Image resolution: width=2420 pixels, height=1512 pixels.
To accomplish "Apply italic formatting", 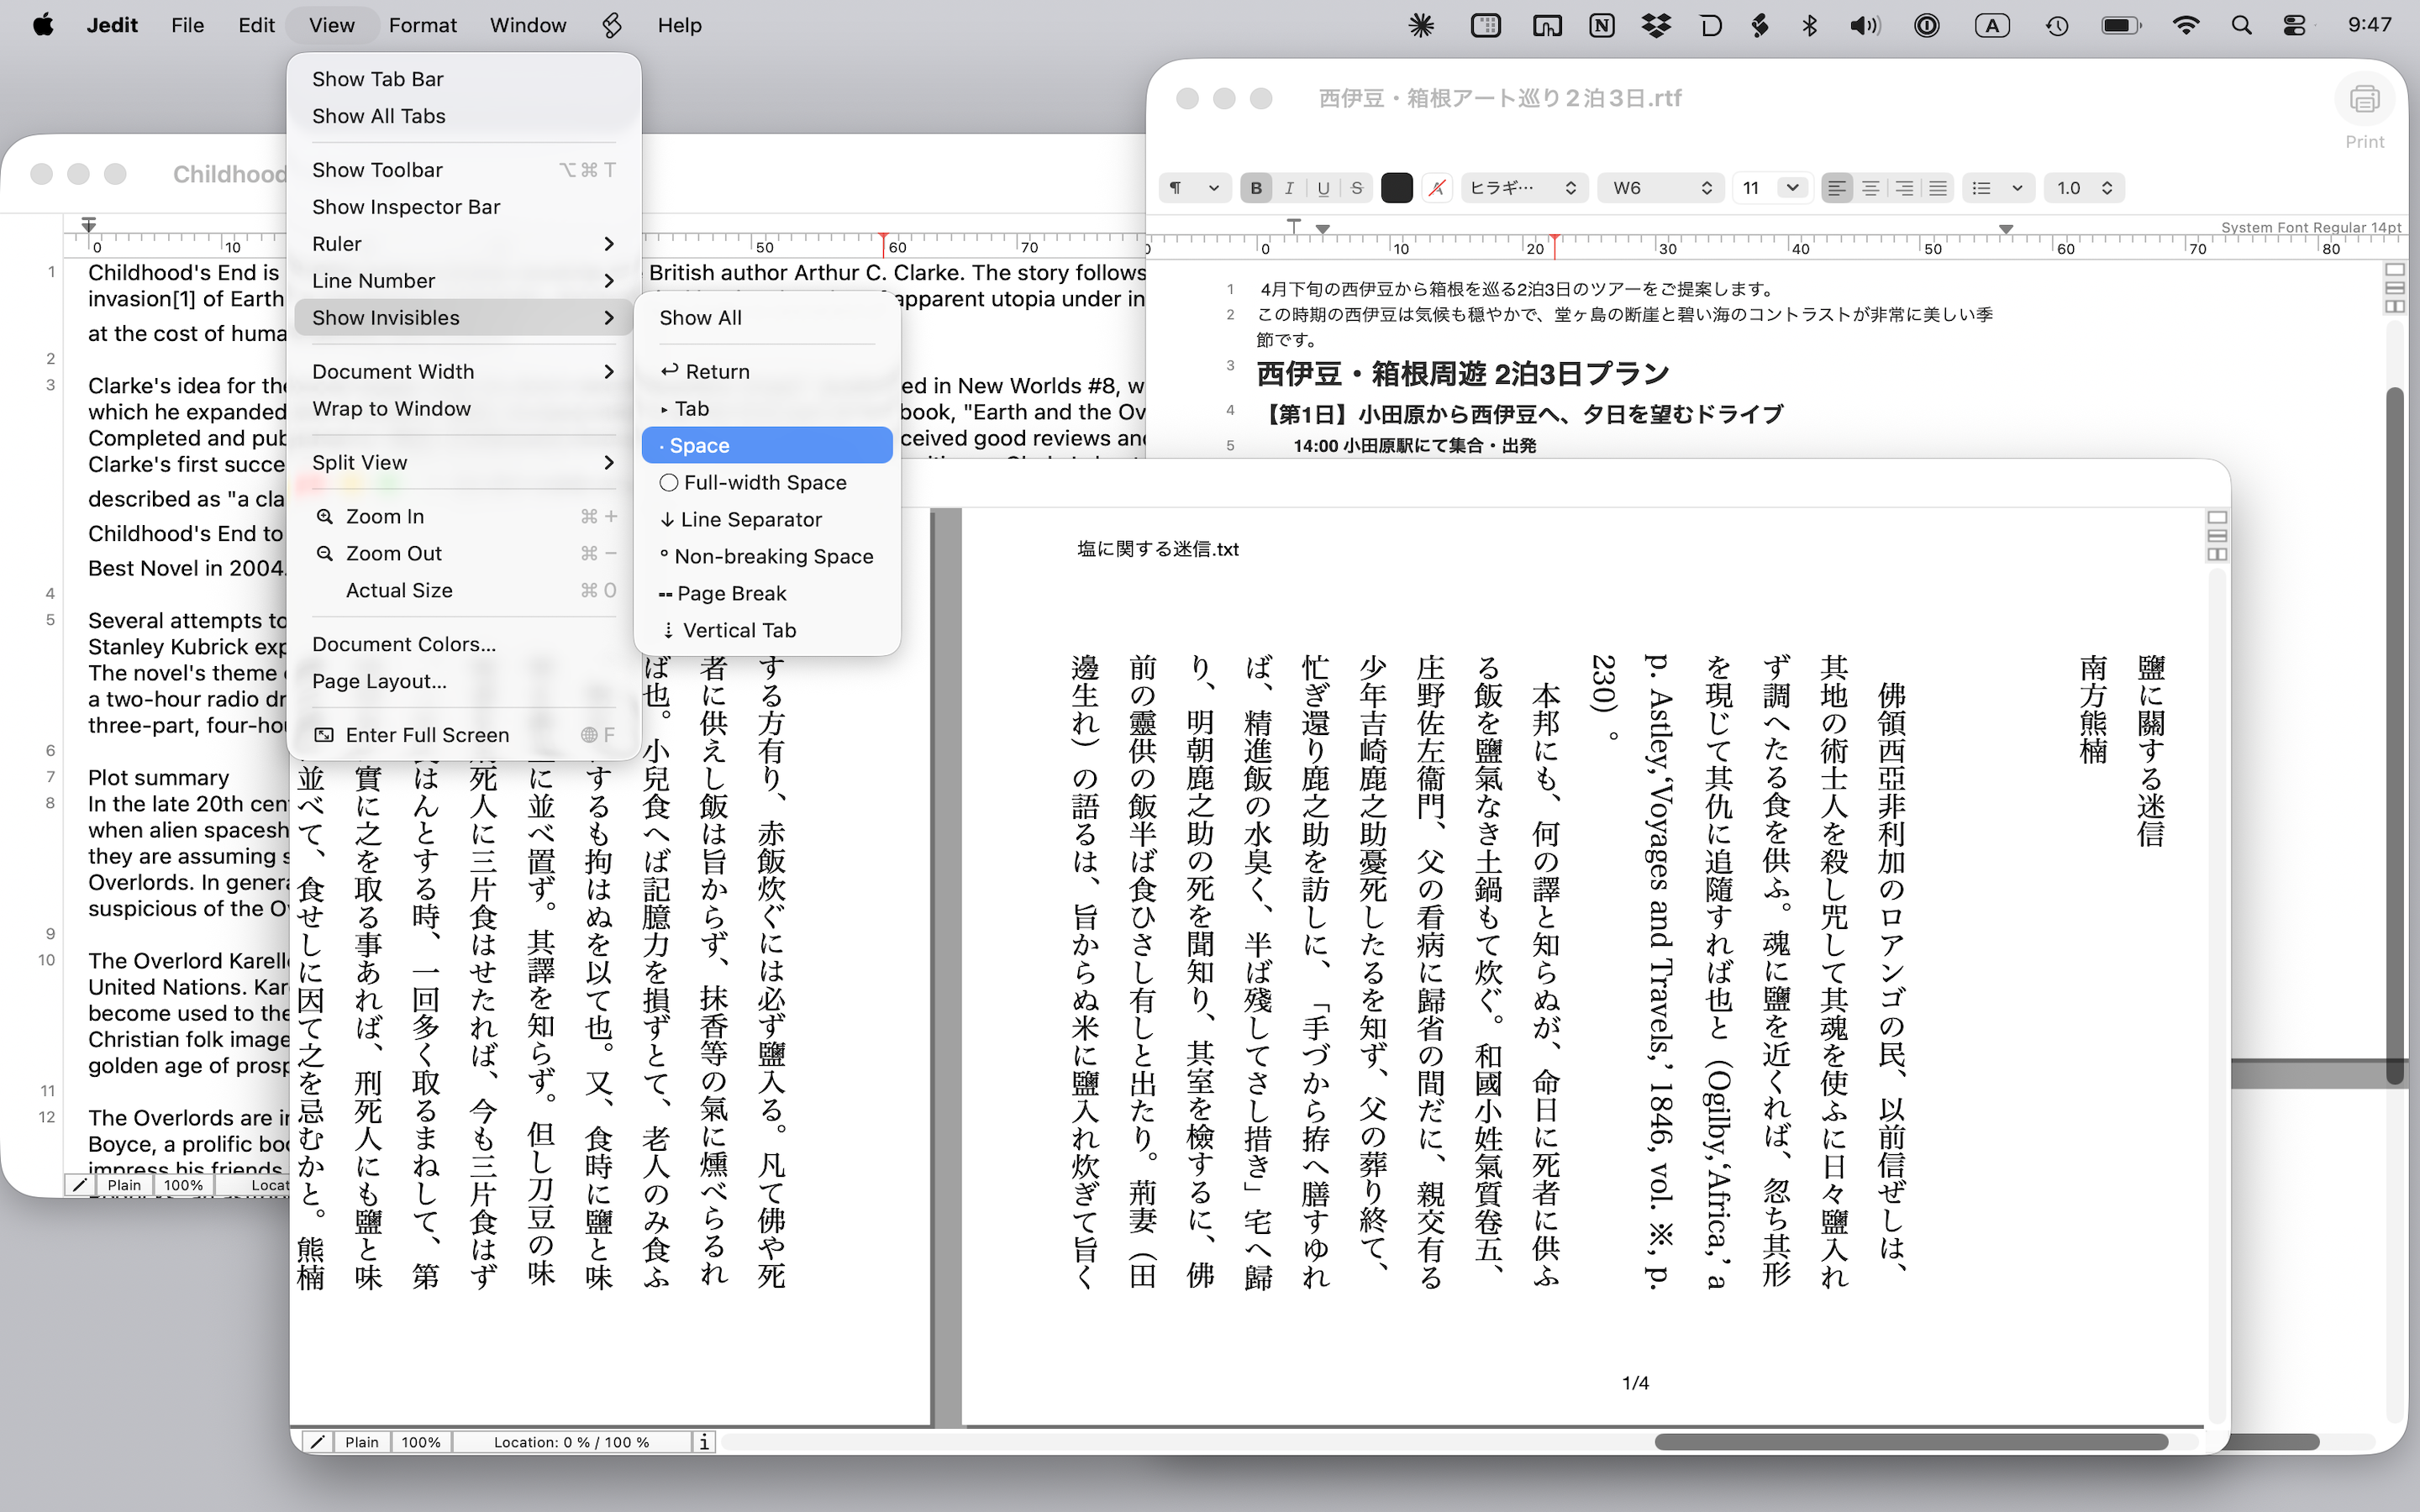I will pyautogui.click(x=1289, y=187).
